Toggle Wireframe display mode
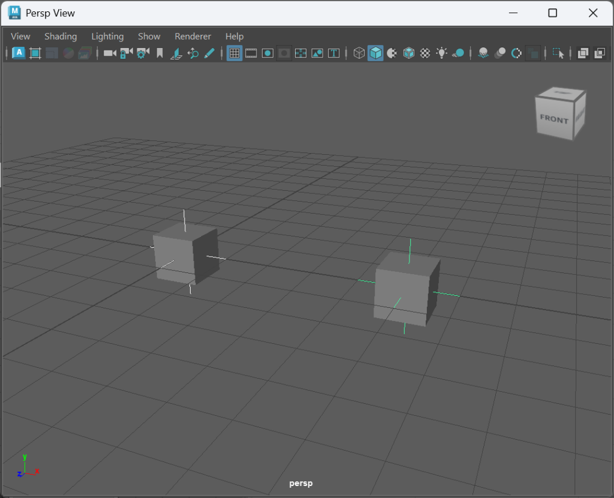Image resolution: width=614 pixels, height=498 pixels. coord(359,53)
